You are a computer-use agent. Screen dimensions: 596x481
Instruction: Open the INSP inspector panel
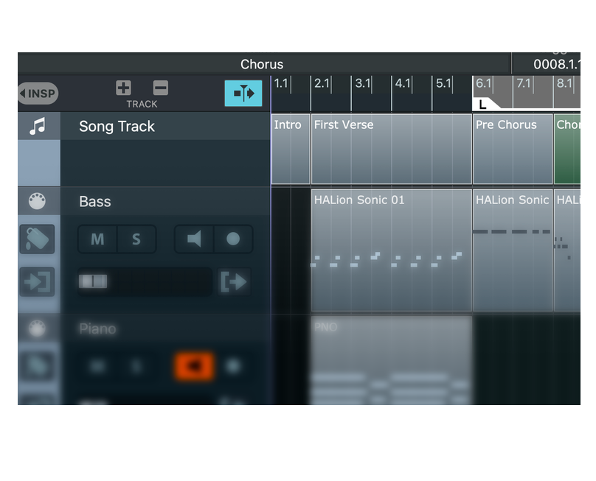[37, 93]
